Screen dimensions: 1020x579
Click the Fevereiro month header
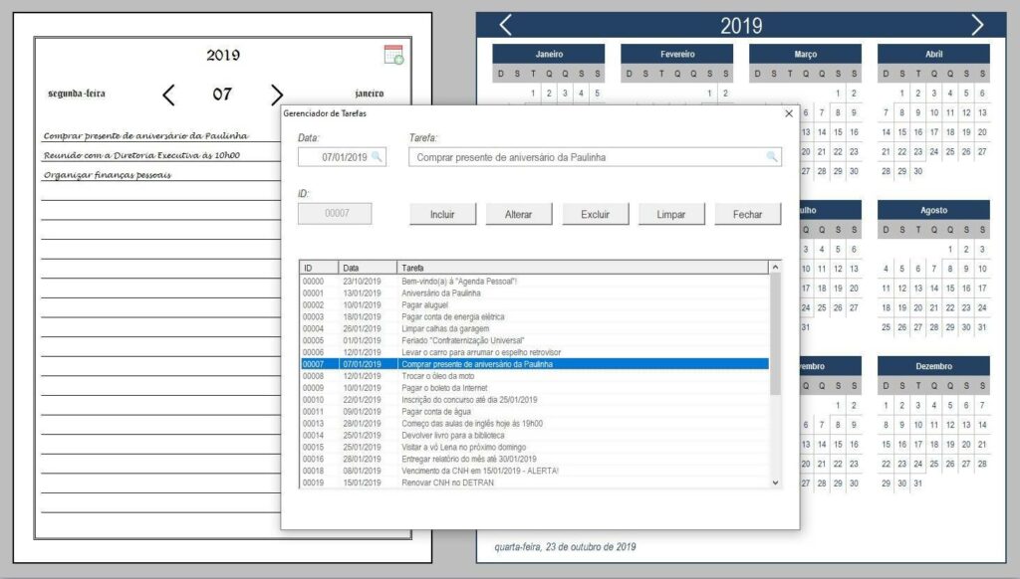(677, 54)
